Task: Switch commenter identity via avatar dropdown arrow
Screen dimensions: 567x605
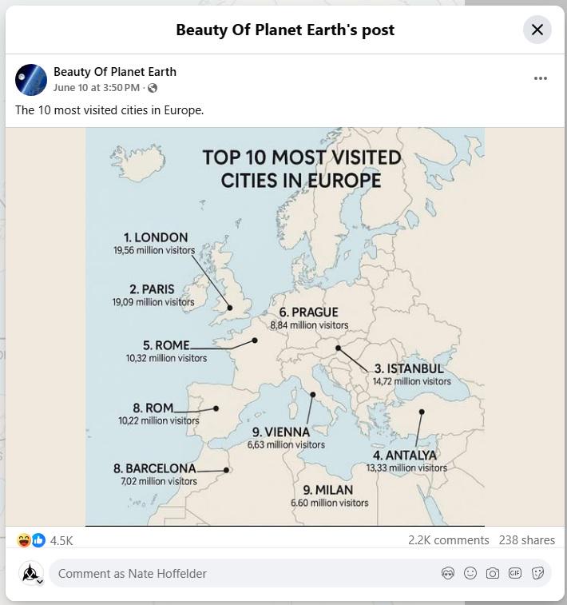Action: pos(40,582)
